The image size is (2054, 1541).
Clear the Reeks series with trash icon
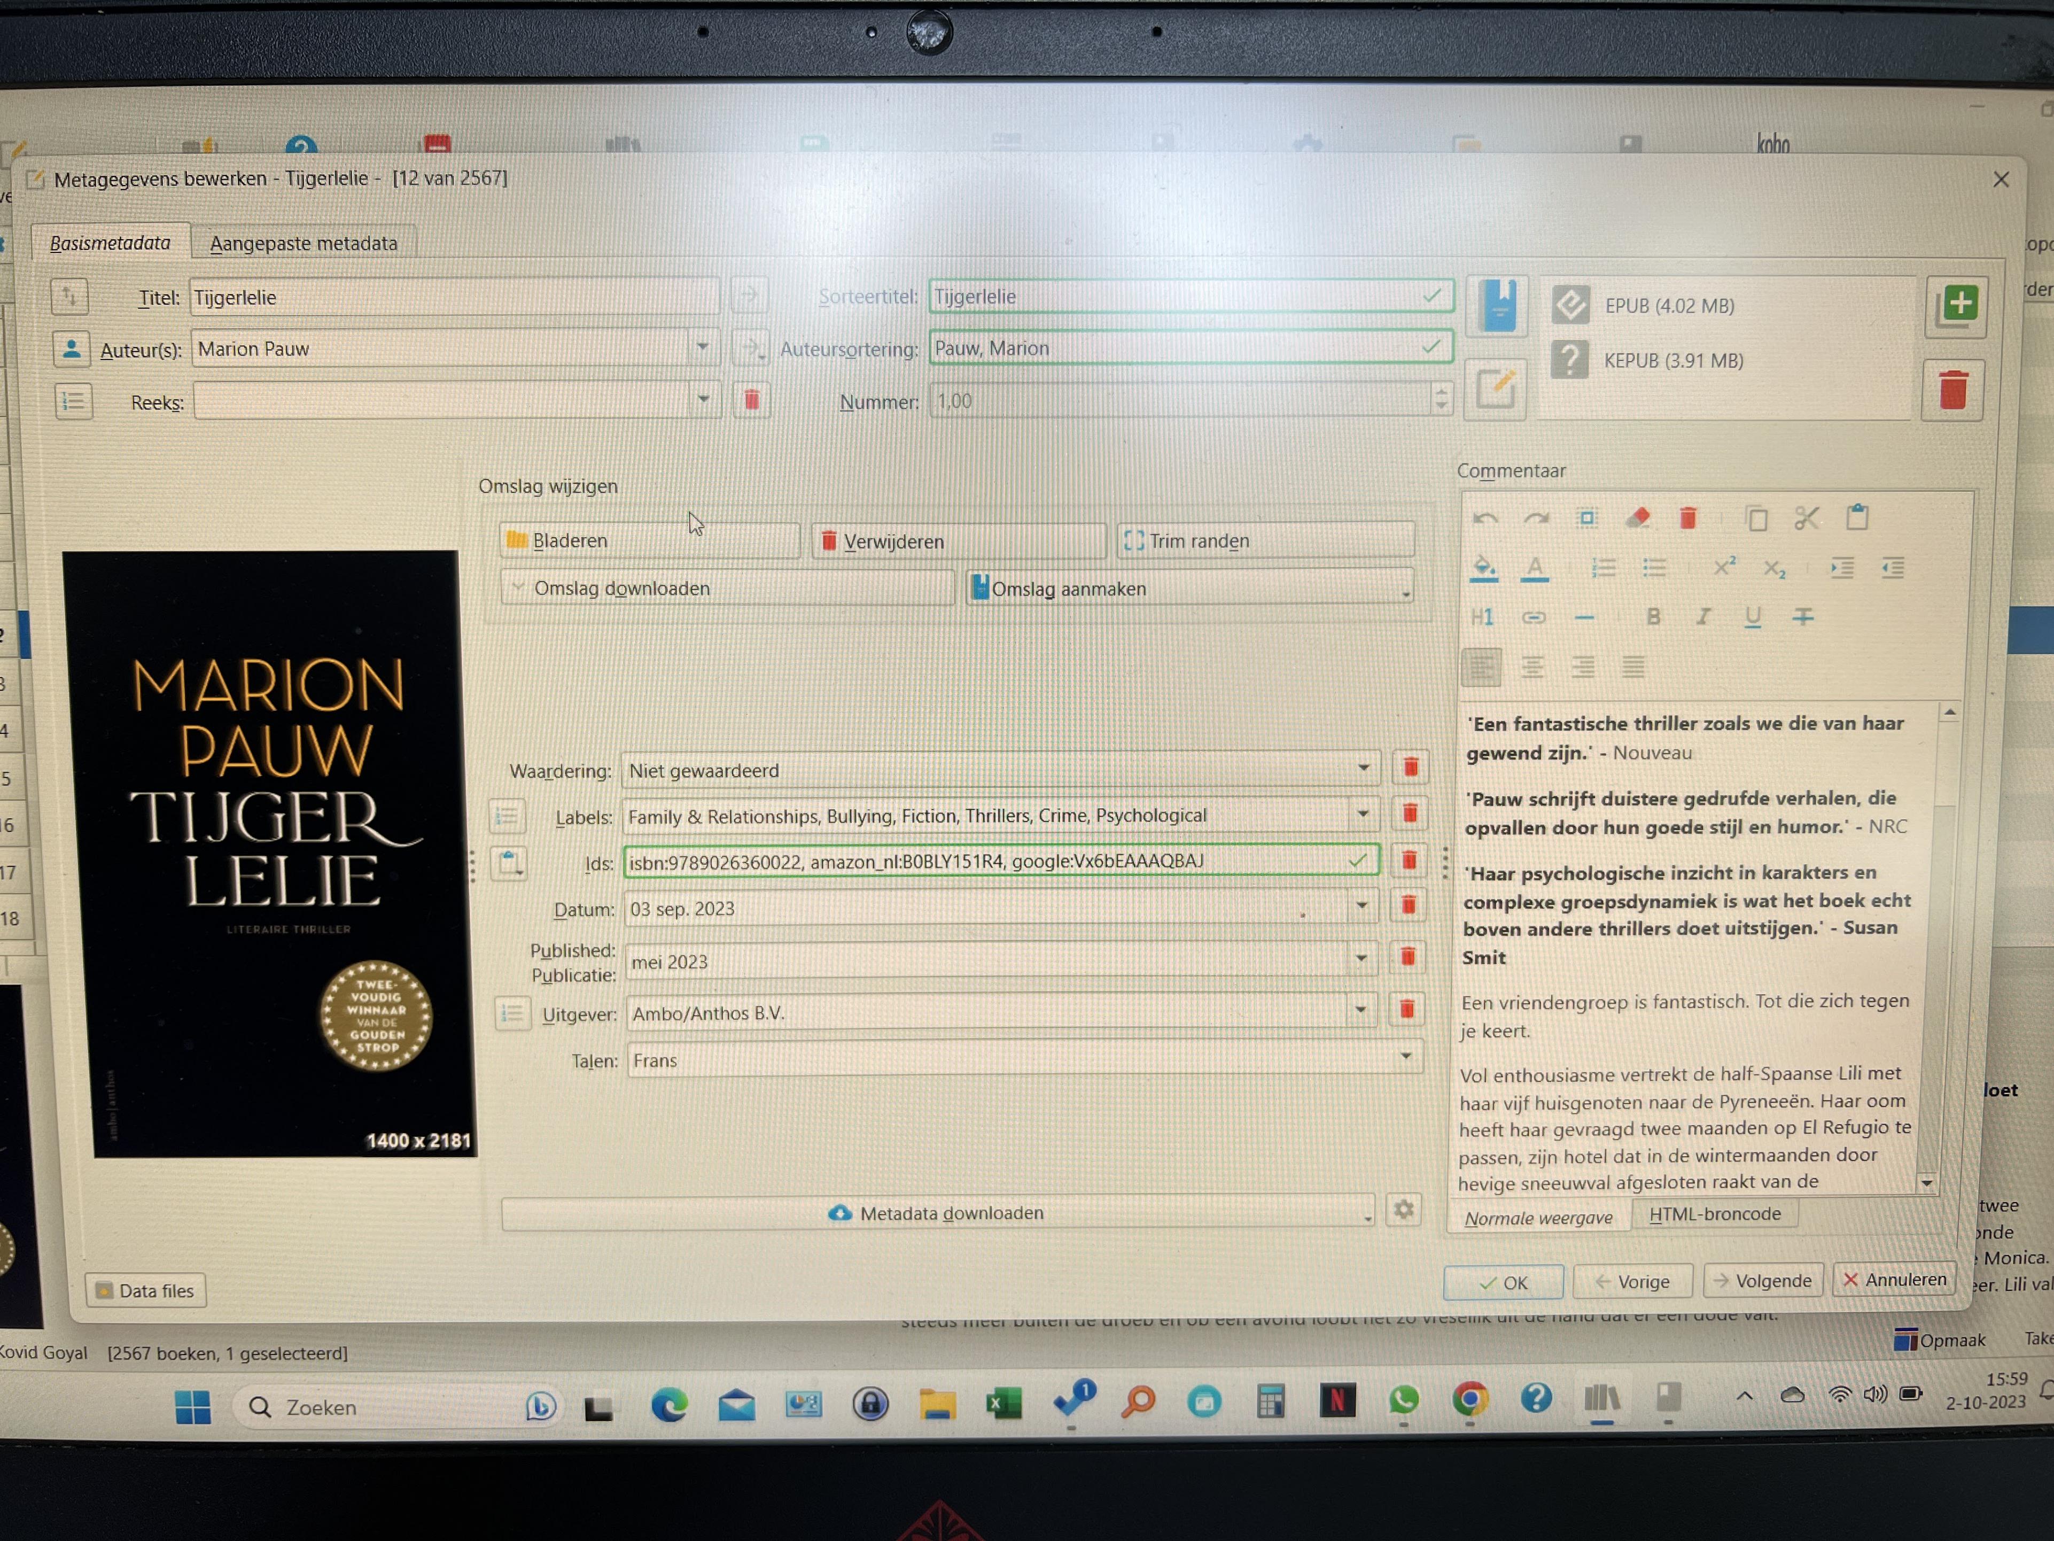751,400
